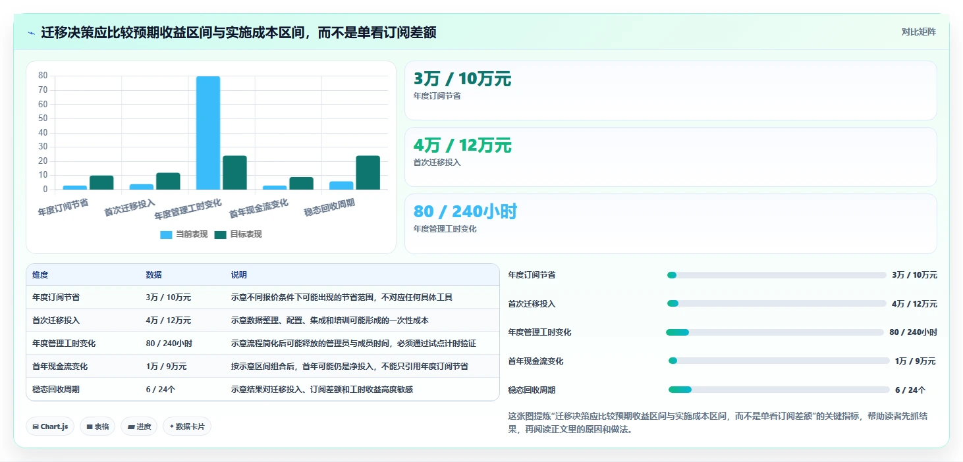Screen dimensions: 963x462
Task: Click the 数据 table column header
Action: [x=154, y=275]
